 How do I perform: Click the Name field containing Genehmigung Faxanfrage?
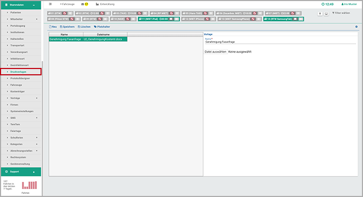click(280, 42)
